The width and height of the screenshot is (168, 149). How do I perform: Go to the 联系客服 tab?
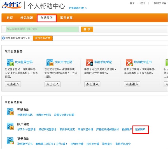click(66, 18)
